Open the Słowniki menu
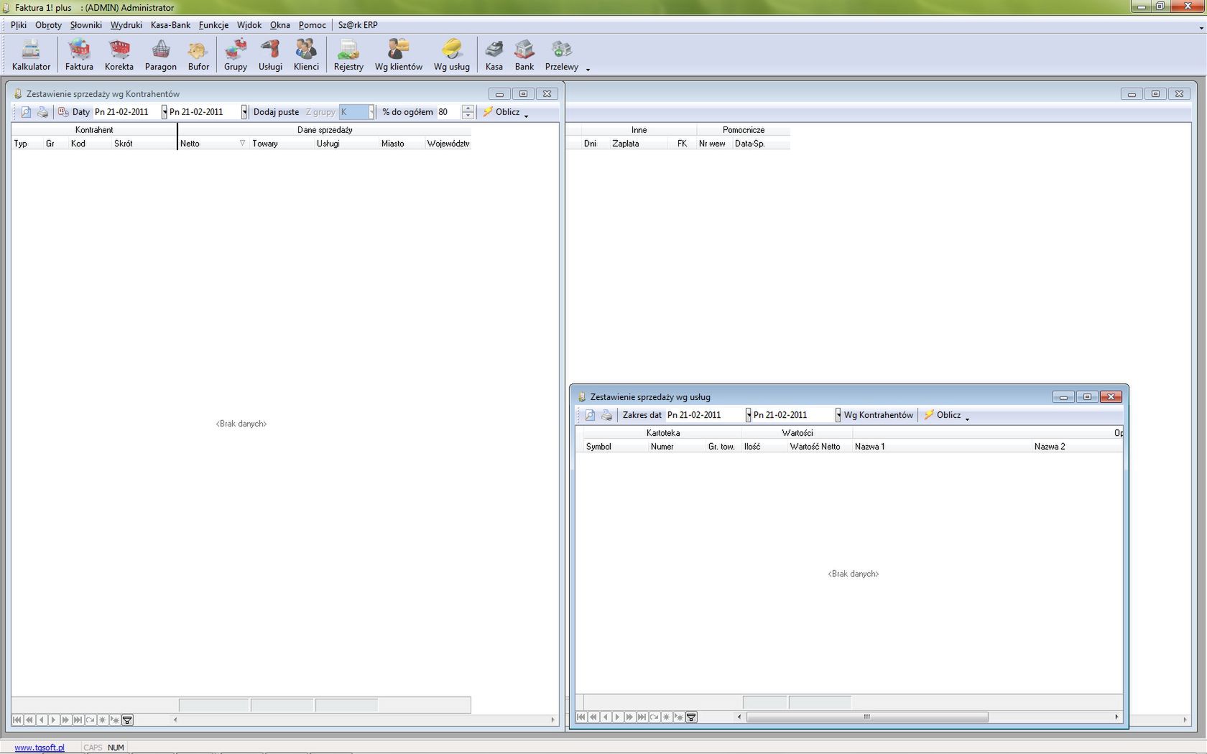1207x754 pixels. (x=86, y=25)
